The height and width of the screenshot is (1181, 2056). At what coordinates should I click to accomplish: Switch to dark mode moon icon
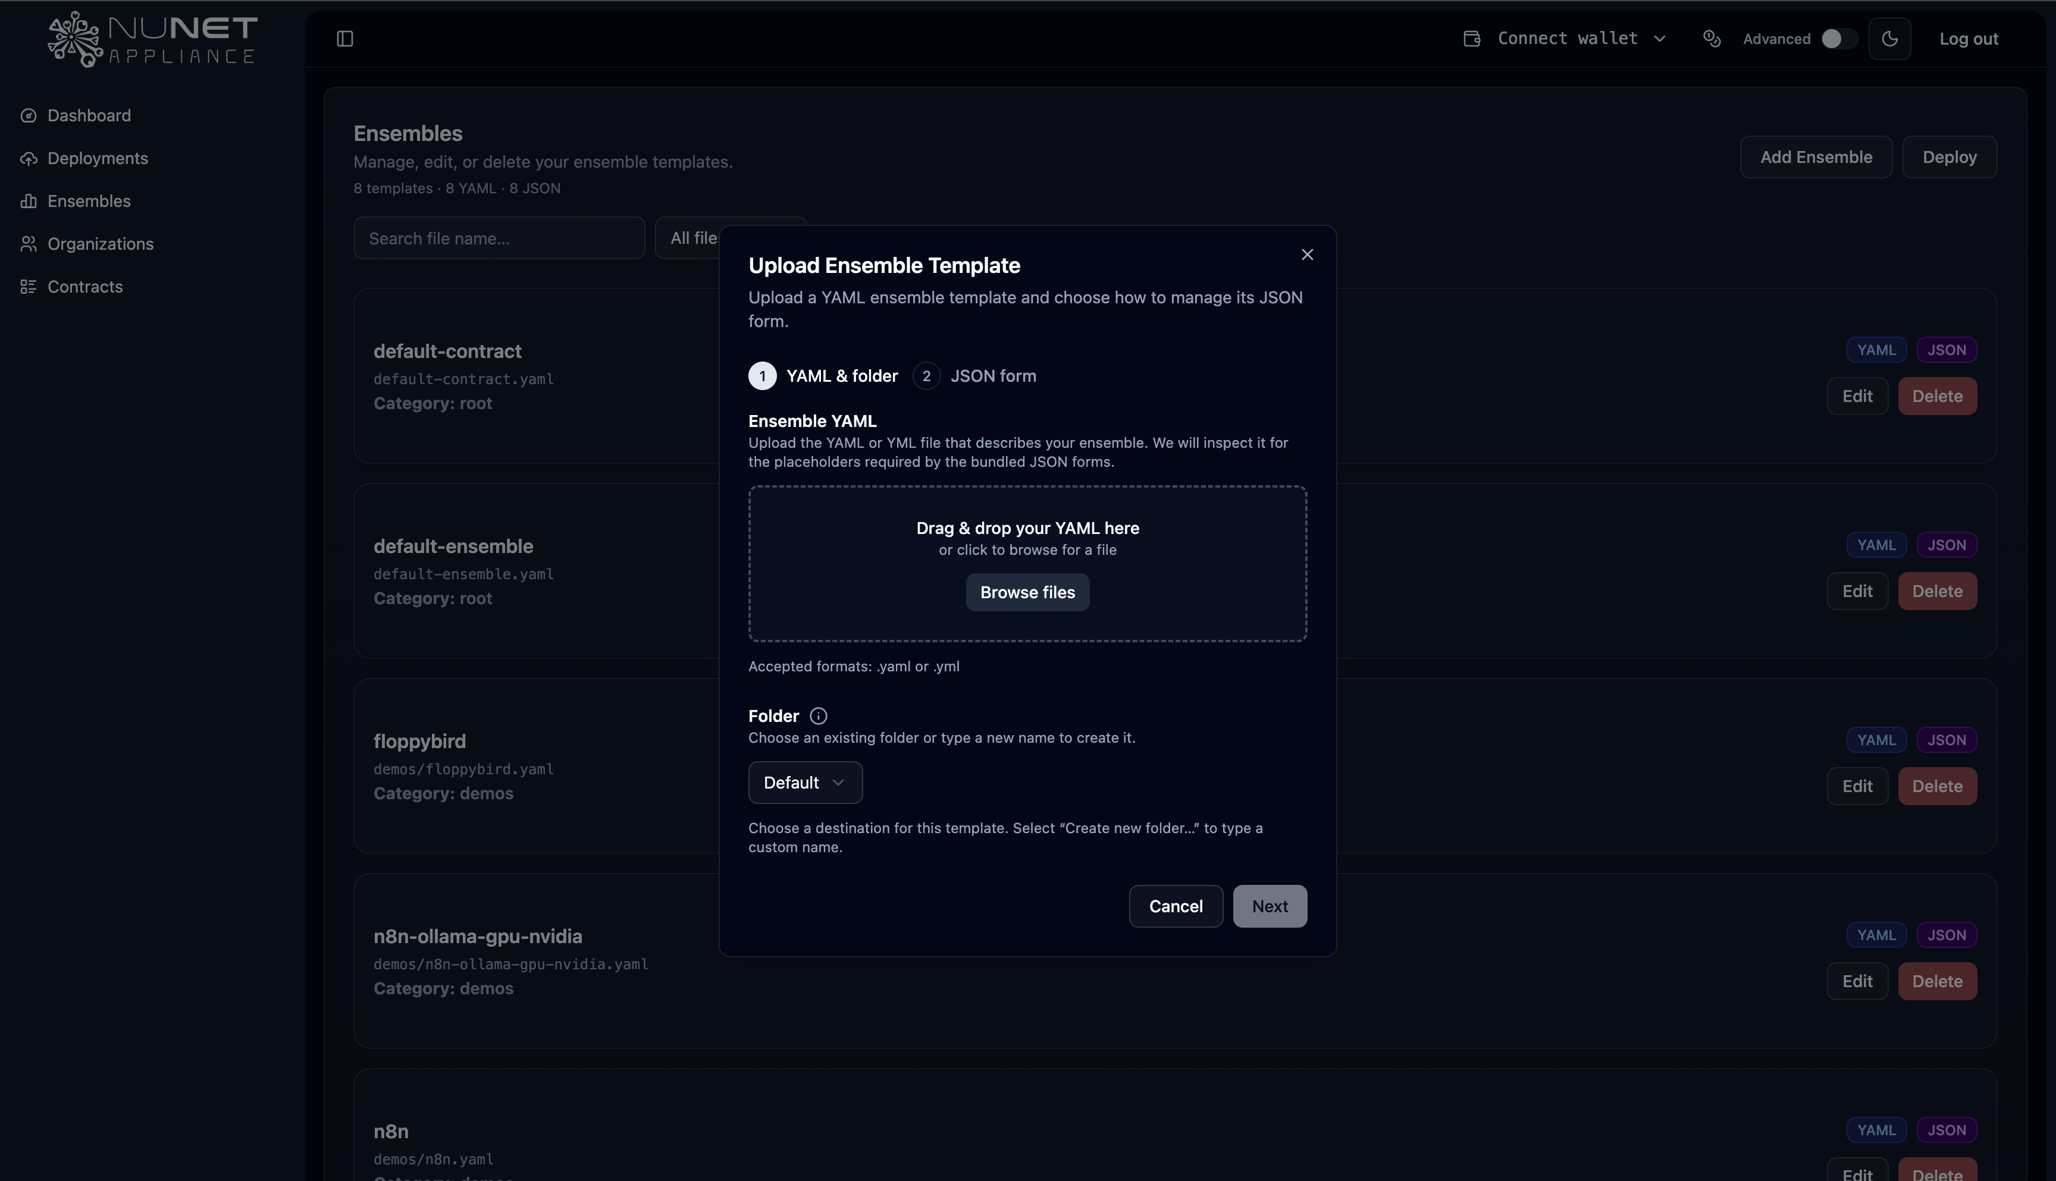[1889, 39]
